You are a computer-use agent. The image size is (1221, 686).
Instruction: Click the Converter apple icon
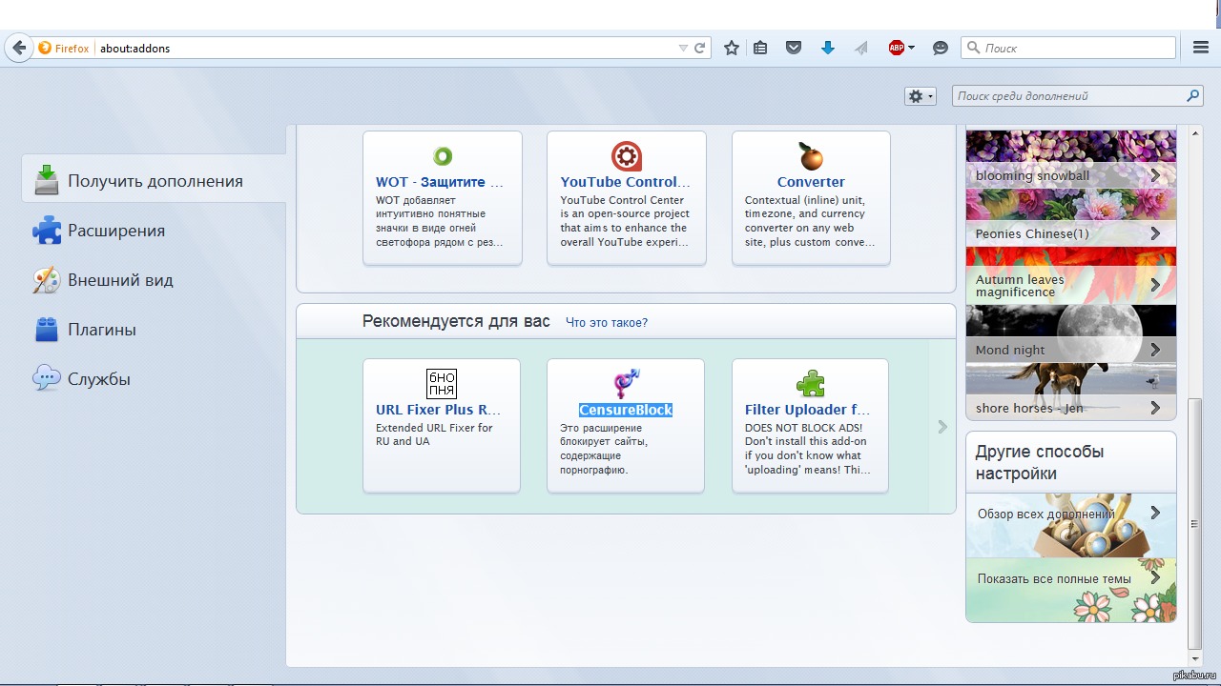[x=811, y=155]
